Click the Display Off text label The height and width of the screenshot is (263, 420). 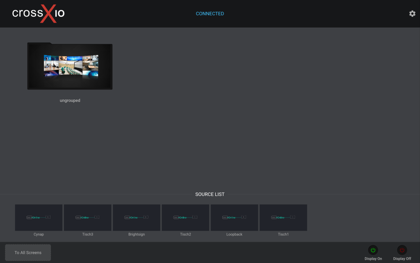click(402, 258)
